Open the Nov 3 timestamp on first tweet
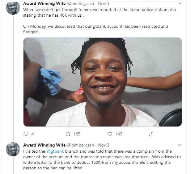 104,4
